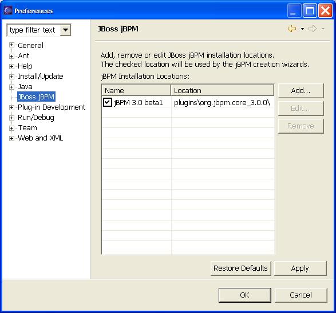Select Help in the preferences tree

[x=25, y=66]
